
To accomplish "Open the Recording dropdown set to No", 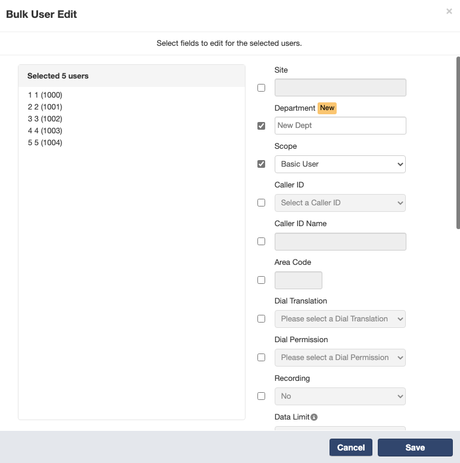I will pyautogui.click(x=340, y=396).
